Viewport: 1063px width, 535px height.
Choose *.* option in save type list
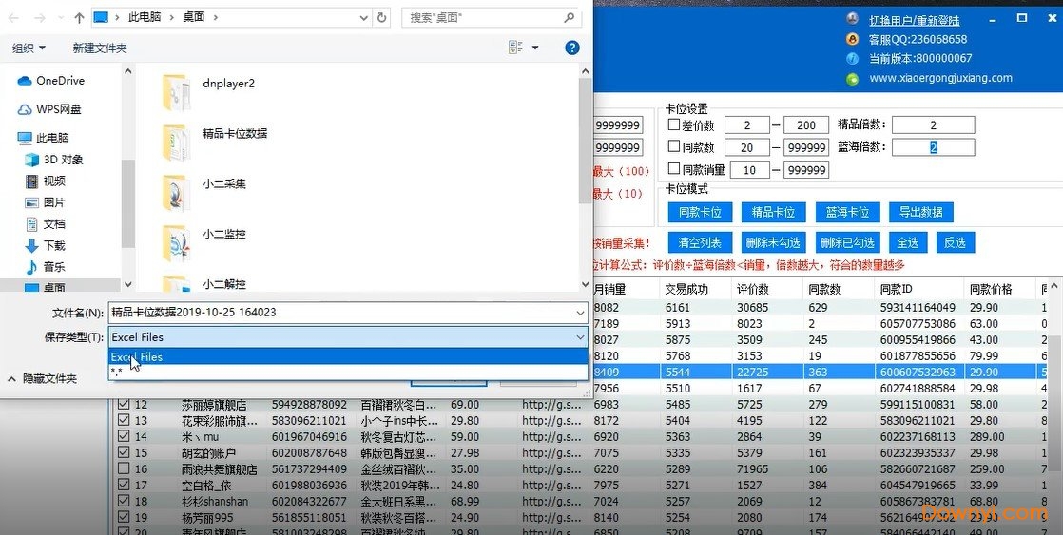(x=348, y=372)
